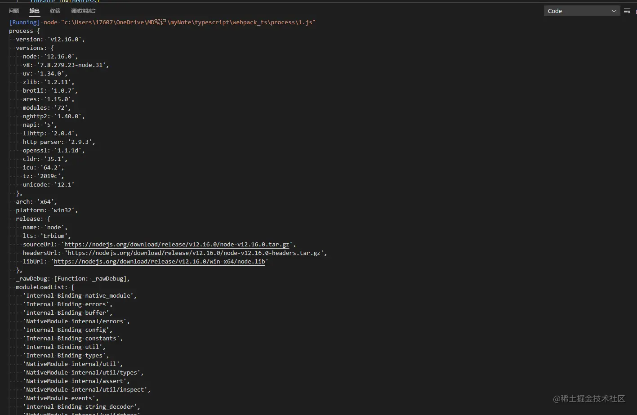Click the nghttp2: '1.40.0' line

54,116
